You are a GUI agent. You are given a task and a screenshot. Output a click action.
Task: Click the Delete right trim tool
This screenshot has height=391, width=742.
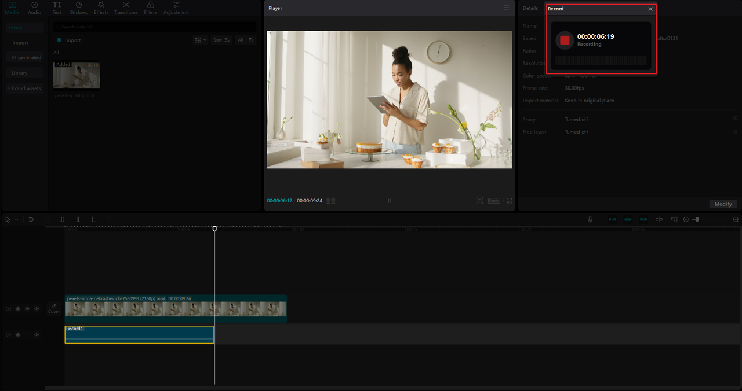click(93, 220)
